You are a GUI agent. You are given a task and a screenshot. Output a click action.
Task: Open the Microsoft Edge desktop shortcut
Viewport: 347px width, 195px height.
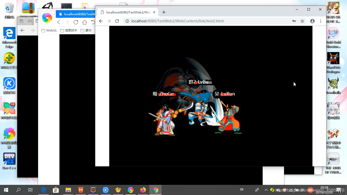(9, 37)
